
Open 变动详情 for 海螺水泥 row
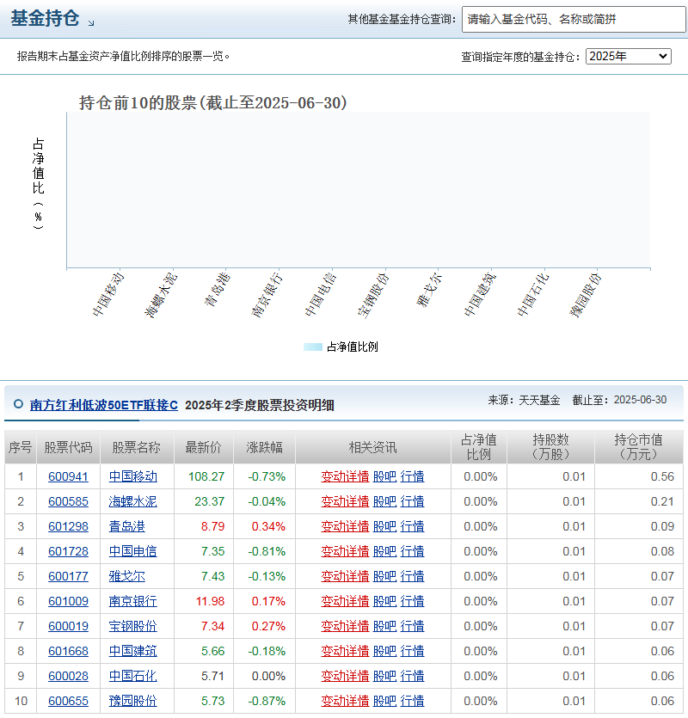click(x=345, y=501)
